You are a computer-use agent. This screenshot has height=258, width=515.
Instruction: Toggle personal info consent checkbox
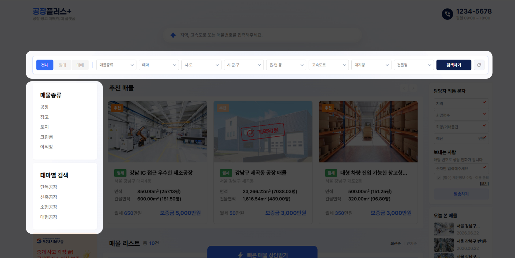coord(439,178)
